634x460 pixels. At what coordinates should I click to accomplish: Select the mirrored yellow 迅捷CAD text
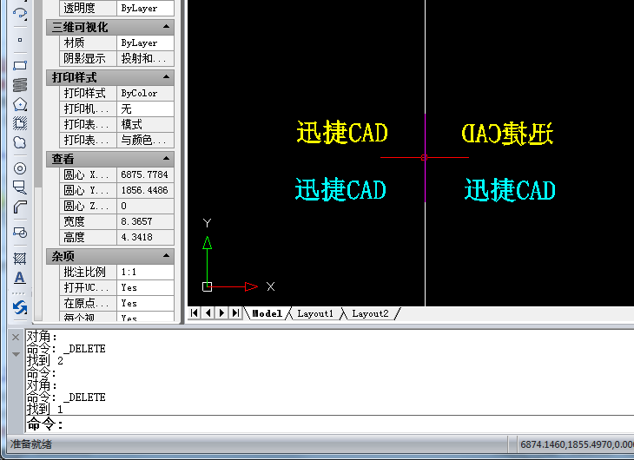click(x=507, y=134)
